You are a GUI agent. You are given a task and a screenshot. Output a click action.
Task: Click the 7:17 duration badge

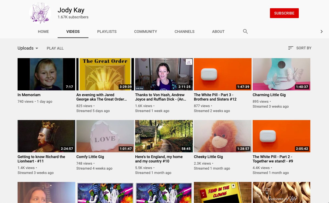[x=69, y=87]
